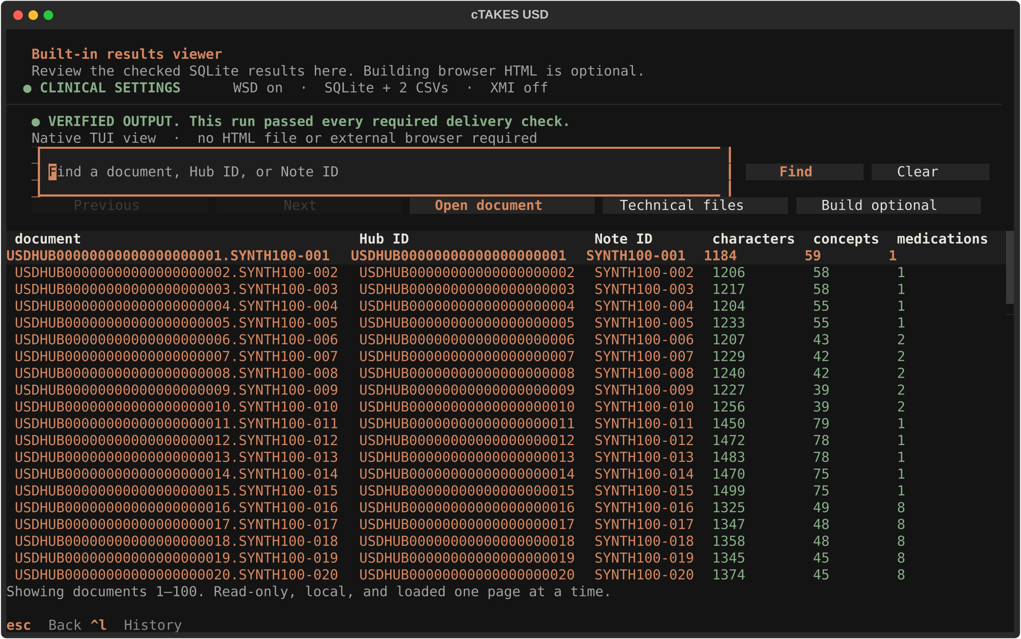Select row USDHUB00000000000000000004.SYNTH100-004
The width and height of the screenshot is (1021, 639).
tap(506, 306)
